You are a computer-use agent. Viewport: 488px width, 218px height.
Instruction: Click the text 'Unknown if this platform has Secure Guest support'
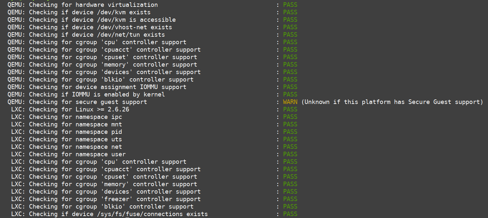pyautogui.click(x=392, y=102)
